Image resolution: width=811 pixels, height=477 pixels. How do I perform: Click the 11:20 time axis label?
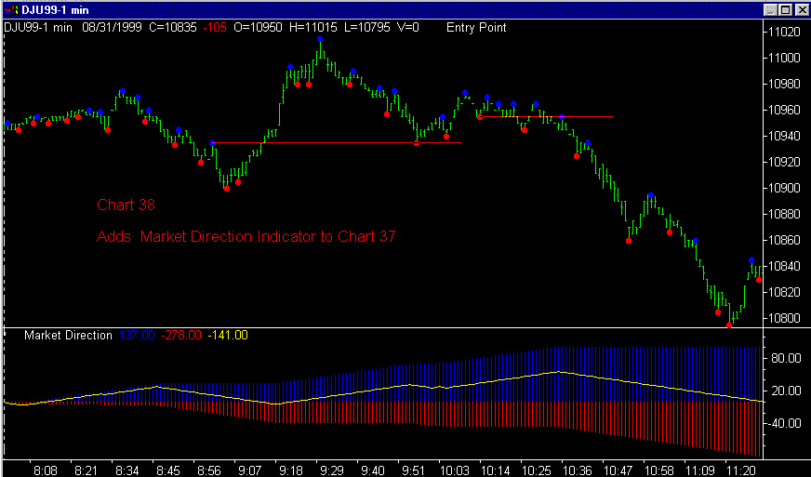point(740,470)
